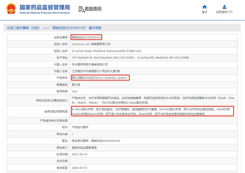Click the national emblem logo
Screen dimensions: 245x173
point(11,9)
